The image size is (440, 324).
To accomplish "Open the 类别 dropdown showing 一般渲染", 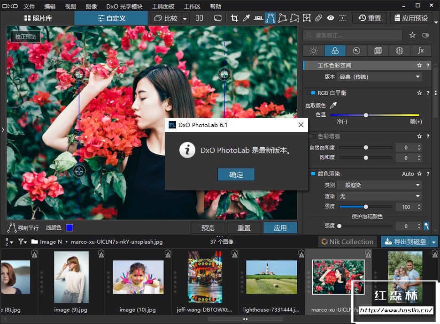I will click(x=379, y=185).
